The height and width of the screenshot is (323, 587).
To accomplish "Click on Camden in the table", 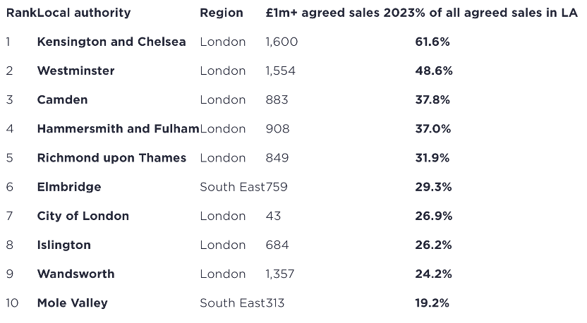I will [x=62, y=99].
